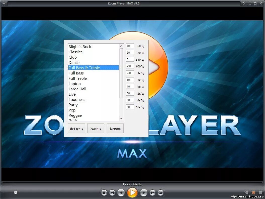Image resolution: width=265 pixels, height=199 pixels.
Task: Click the 60Гц value field
Action: pyautogui.click(x=130, y=46)
